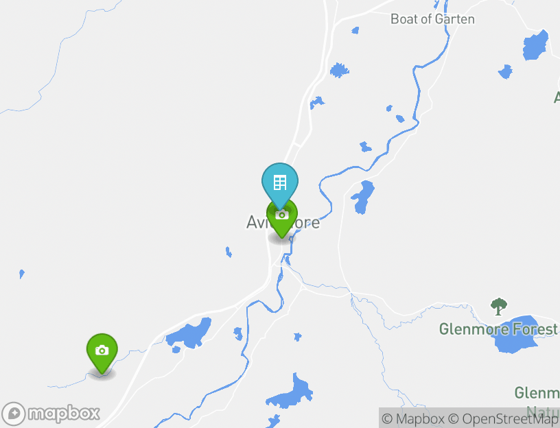
Task: Click the jagged lake at the bottom center
Action: [x=290, y=392]
